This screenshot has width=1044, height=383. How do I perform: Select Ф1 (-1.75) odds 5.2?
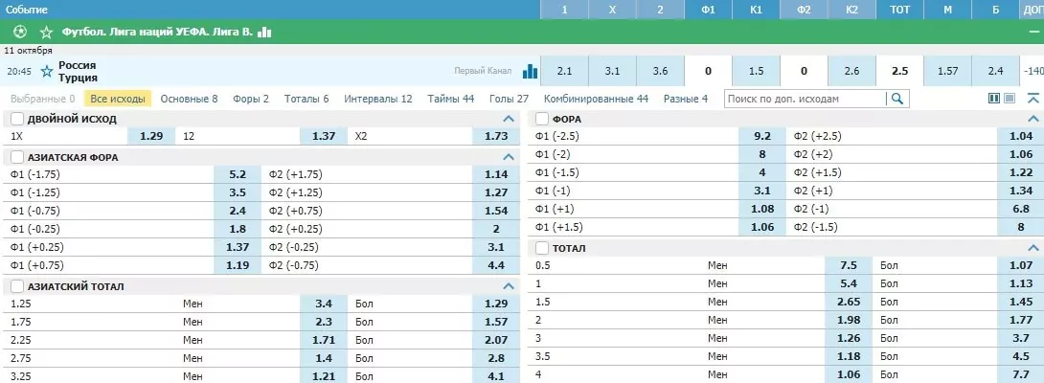(x=238, y=174)
